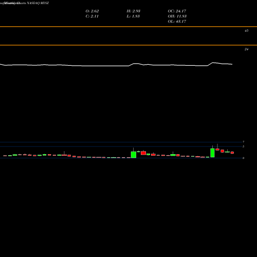Click the last red candle on the right
Screen dimensions: 257x257
[x=232, y=153]
